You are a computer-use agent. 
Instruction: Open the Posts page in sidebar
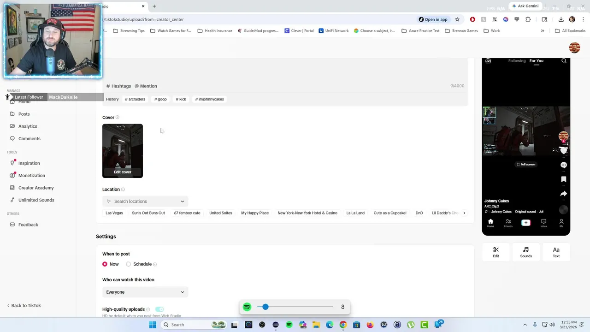(24, 114)
